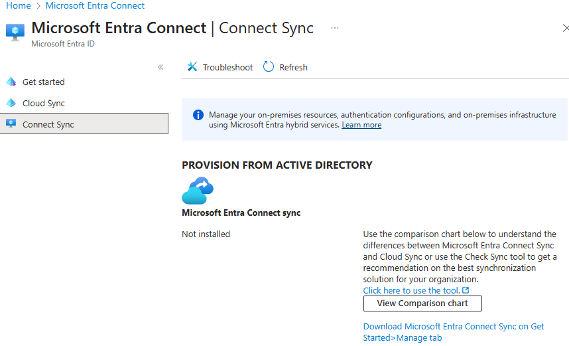Click Troubleshoot toolbar button
The image size is (569, 346).
[x=220, y=67]
